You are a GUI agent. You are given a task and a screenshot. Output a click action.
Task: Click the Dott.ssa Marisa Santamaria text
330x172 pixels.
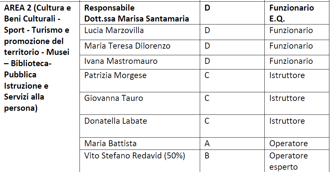pos(137,19)
